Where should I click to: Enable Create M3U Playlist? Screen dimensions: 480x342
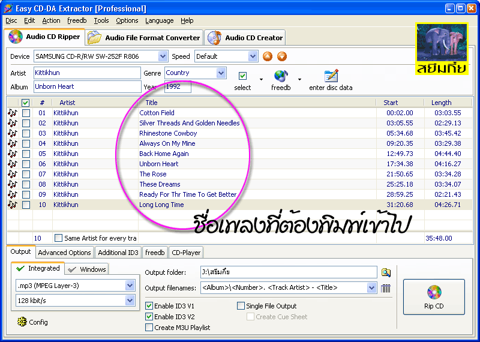(x=149, y=328)
